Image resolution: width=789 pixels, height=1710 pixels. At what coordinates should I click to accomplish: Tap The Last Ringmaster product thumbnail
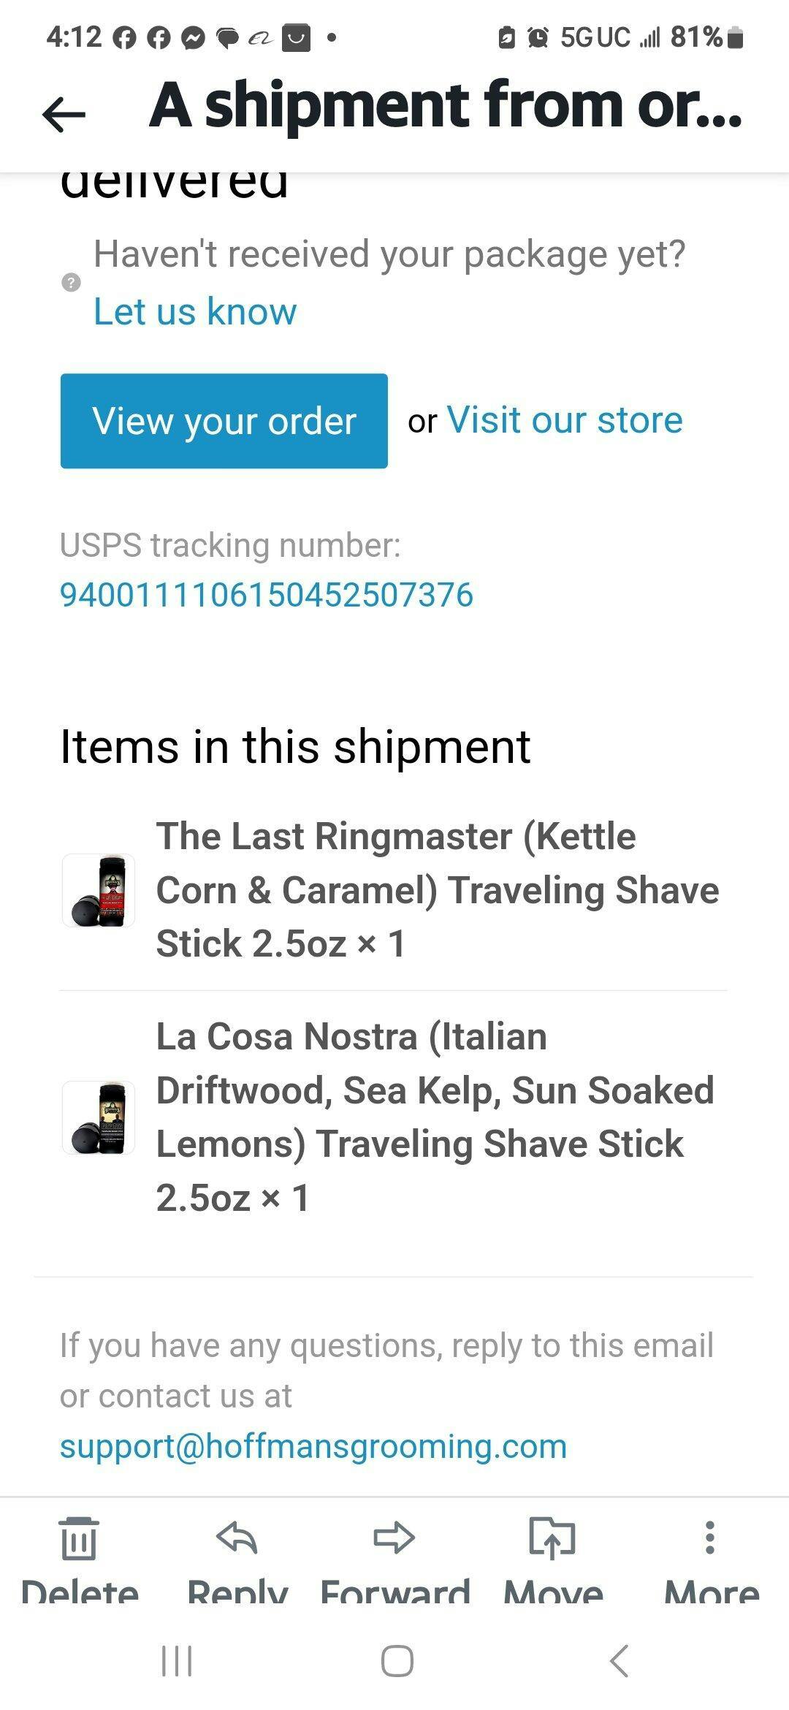tap(99, 890)
